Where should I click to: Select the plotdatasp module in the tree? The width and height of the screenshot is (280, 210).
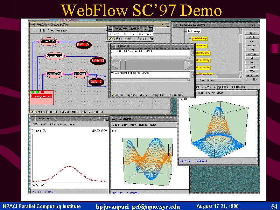tap(199, 38)
